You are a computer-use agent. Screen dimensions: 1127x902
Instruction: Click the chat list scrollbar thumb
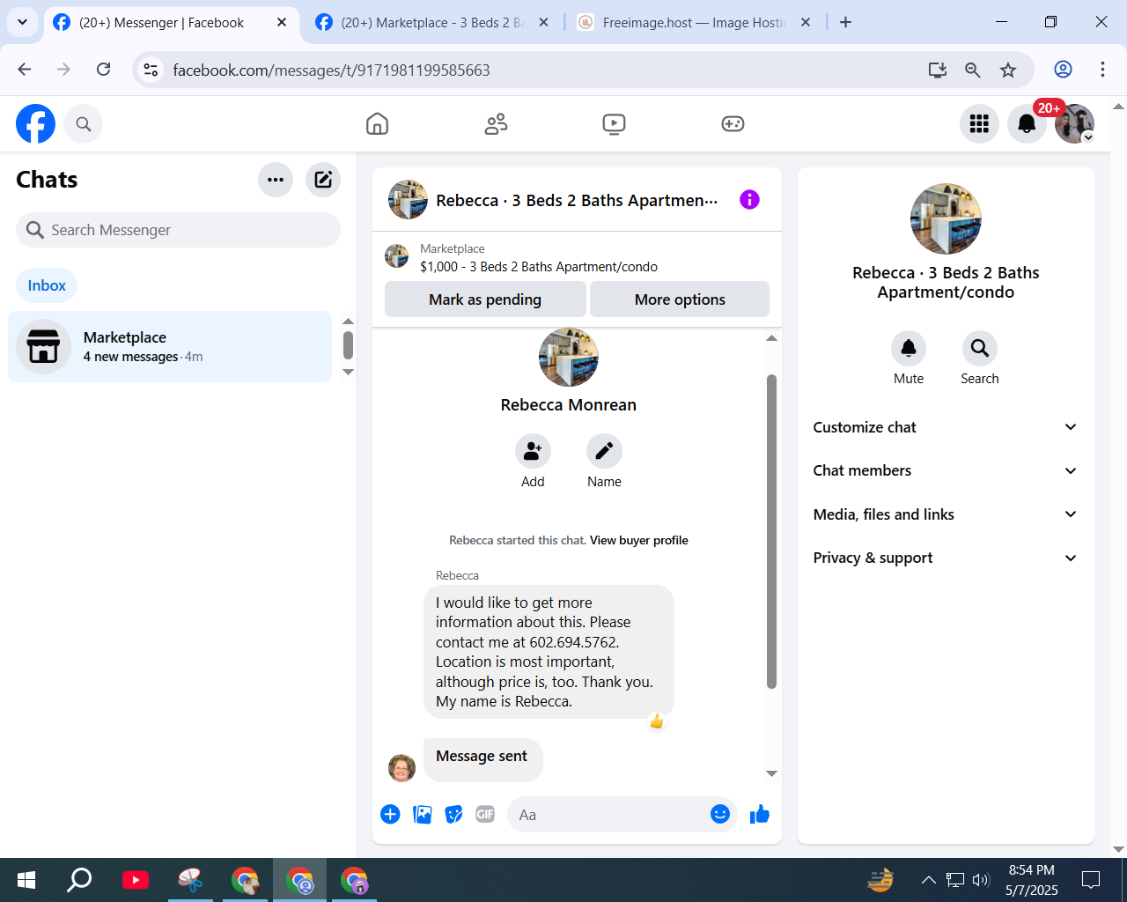pos(348,345)
